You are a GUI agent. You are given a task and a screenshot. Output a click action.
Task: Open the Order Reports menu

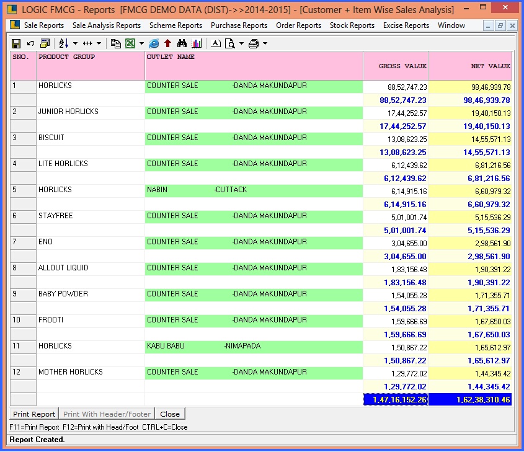[298, 25]
